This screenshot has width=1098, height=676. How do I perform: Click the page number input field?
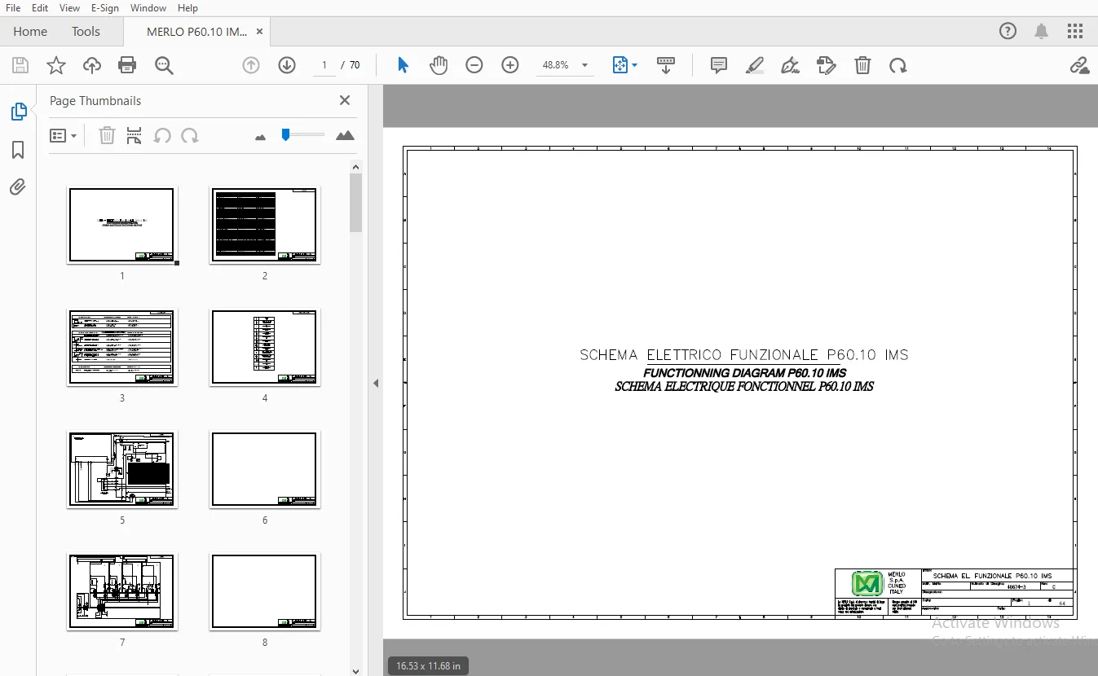point(324,65)
